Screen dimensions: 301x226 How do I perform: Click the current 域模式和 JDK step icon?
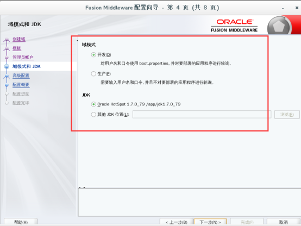(7, 66)
